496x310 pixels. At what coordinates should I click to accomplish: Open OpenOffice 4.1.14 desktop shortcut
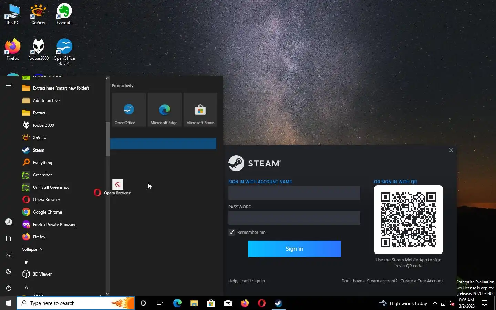pyautogui.click(x=64, y=52)
